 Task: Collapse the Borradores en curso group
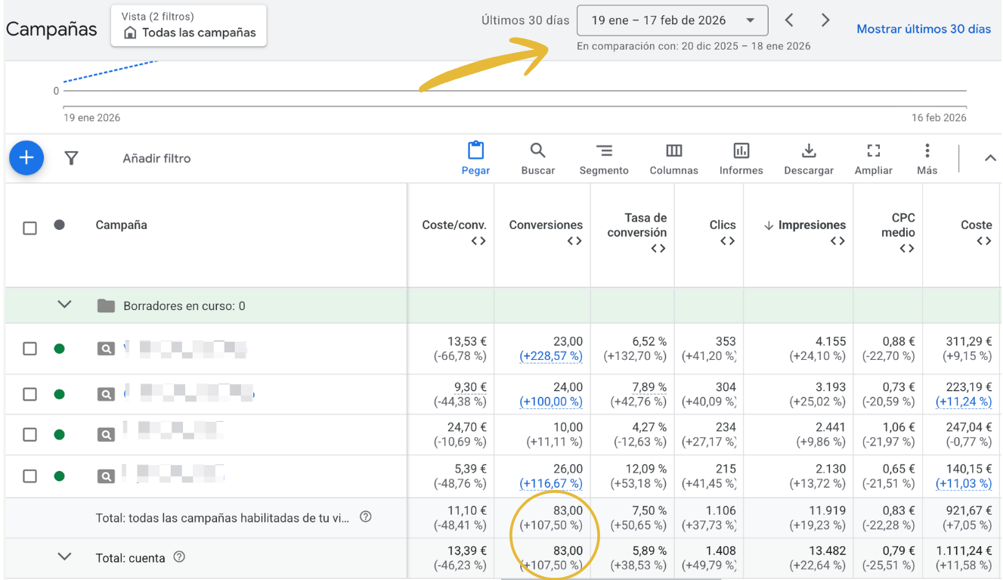pyautogui.click(x=65, y=305)
